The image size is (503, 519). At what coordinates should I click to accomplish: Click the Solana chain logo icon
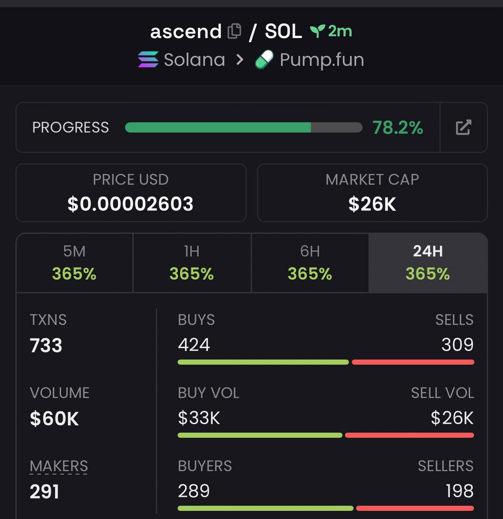[x=148, y=60]
